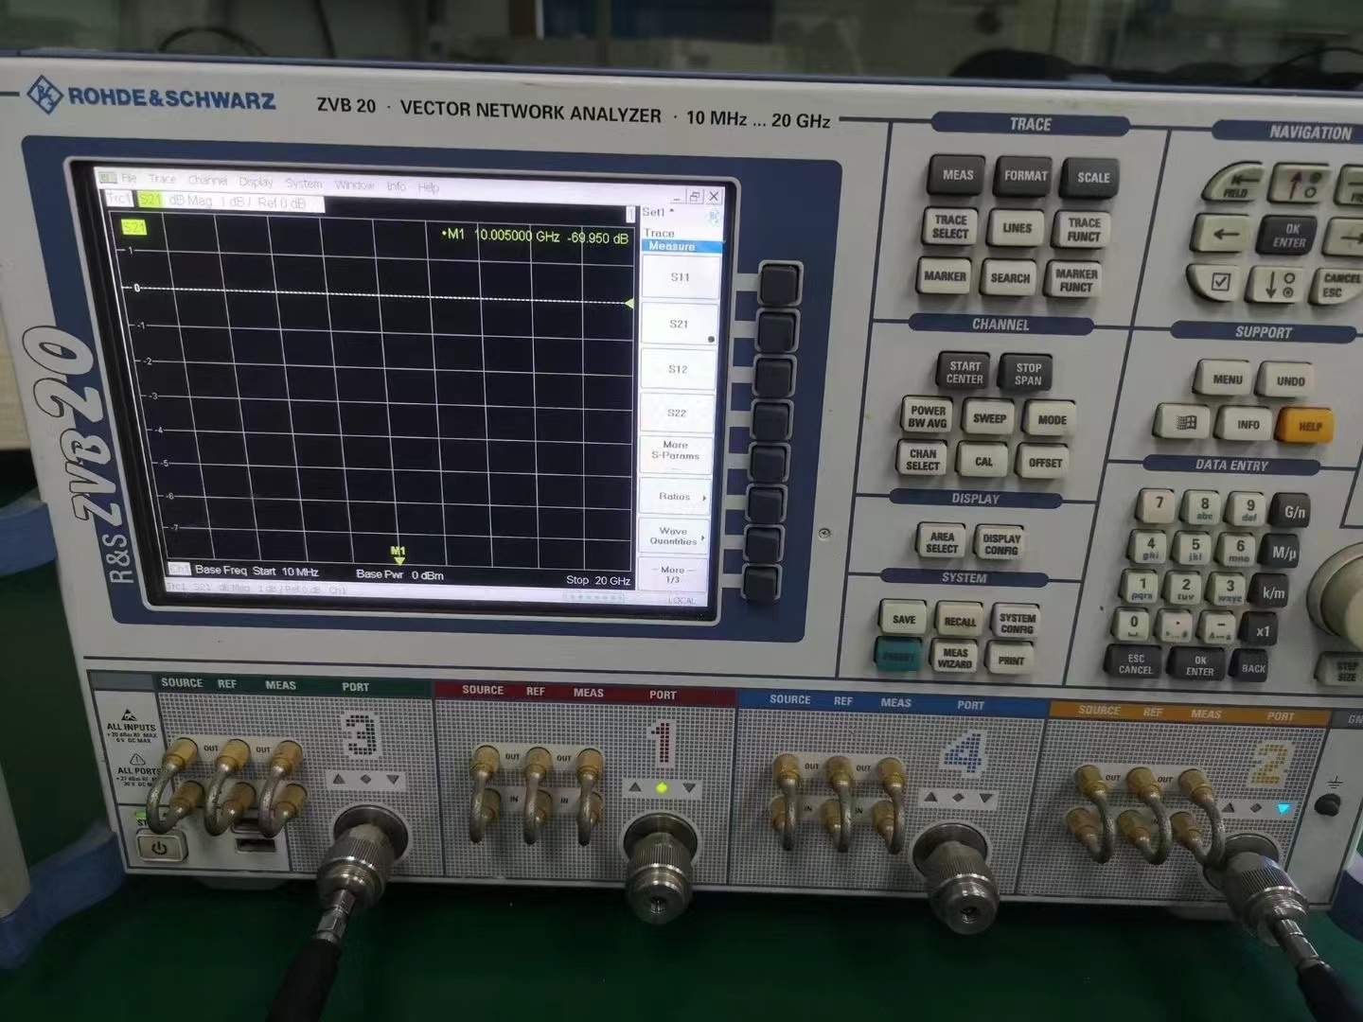
Task: Go to More 1/3 softkey page
Action: pos(673,574)
